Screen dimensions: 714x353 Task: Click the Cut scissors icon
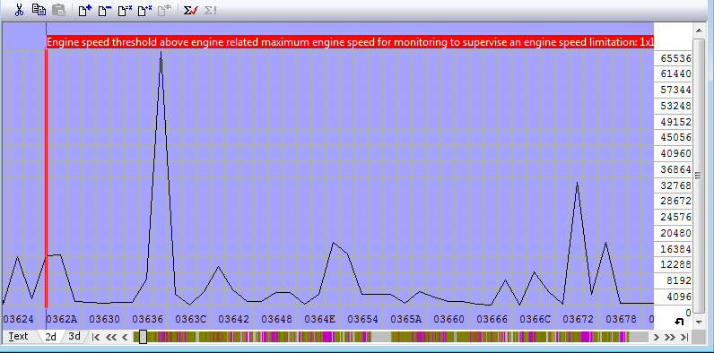tap(19, 10)
